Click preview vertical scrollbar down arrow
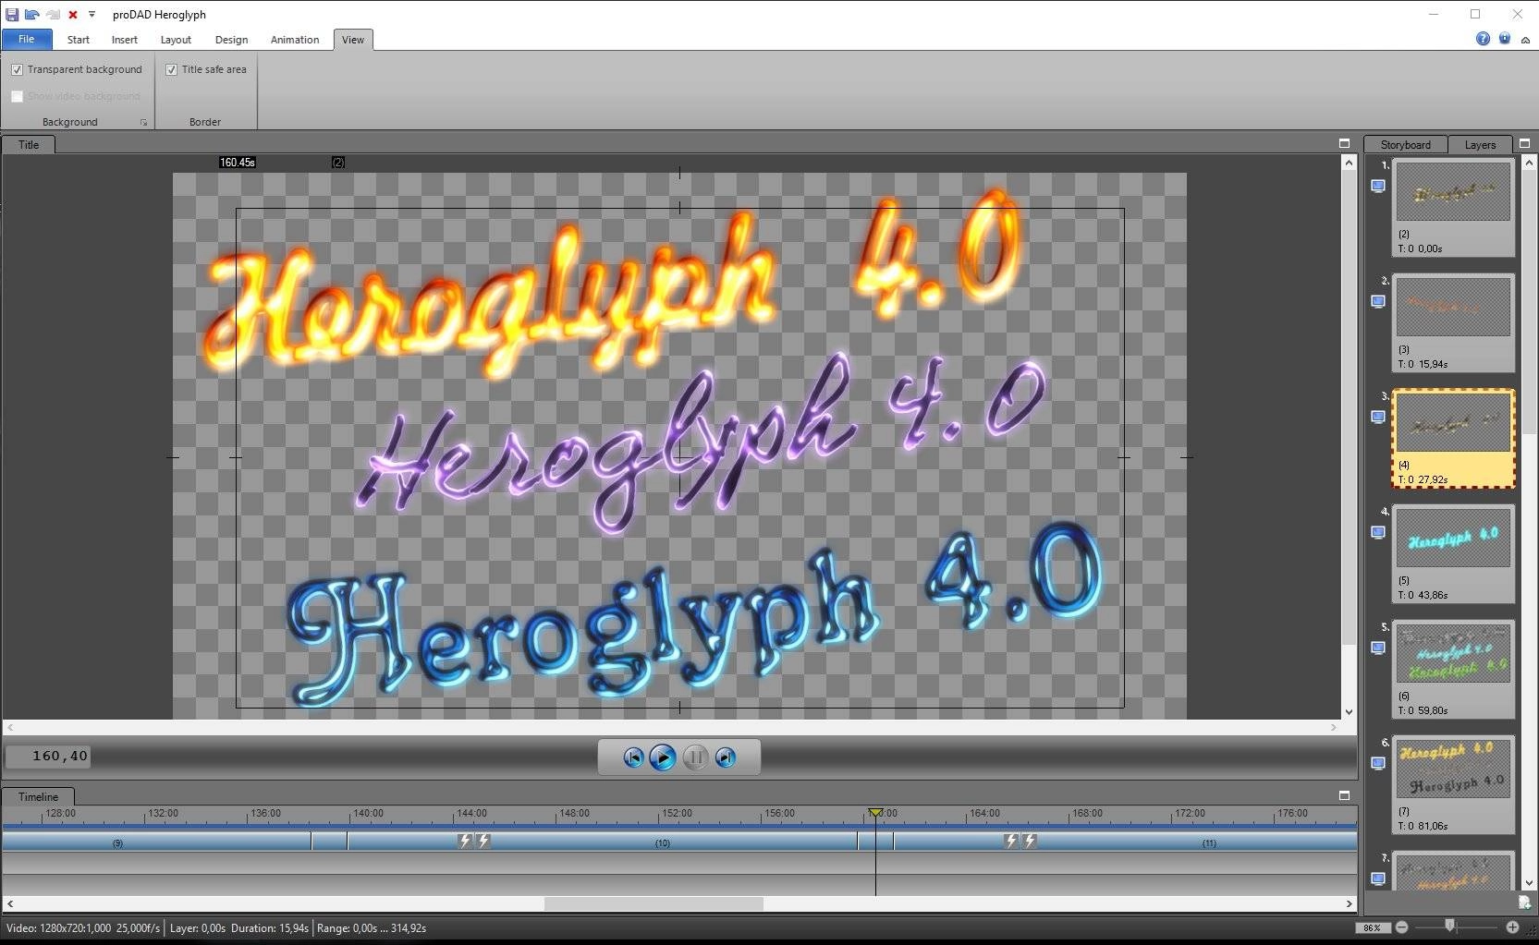The height and width of the screenshot is (945, 1539). 1349,711
